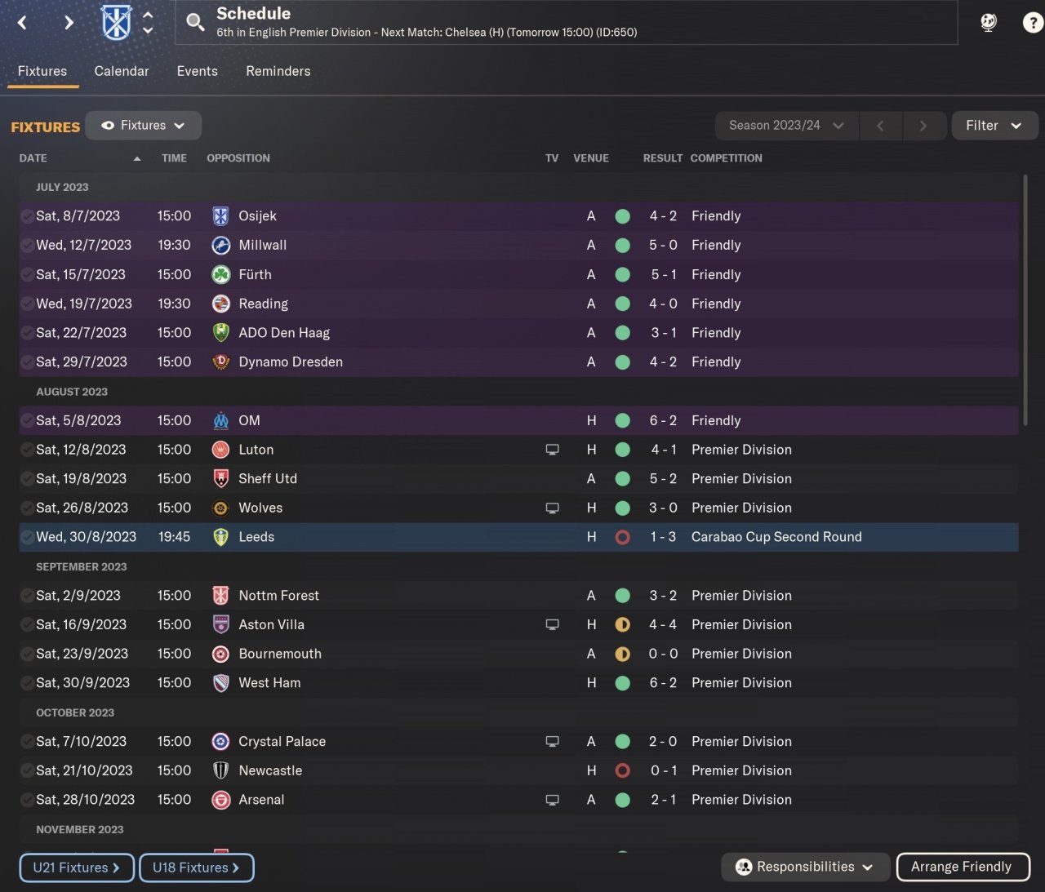Click the globe icon in top right
The height and width of the screenshot is (892, 1045).
tap(989, 23)
